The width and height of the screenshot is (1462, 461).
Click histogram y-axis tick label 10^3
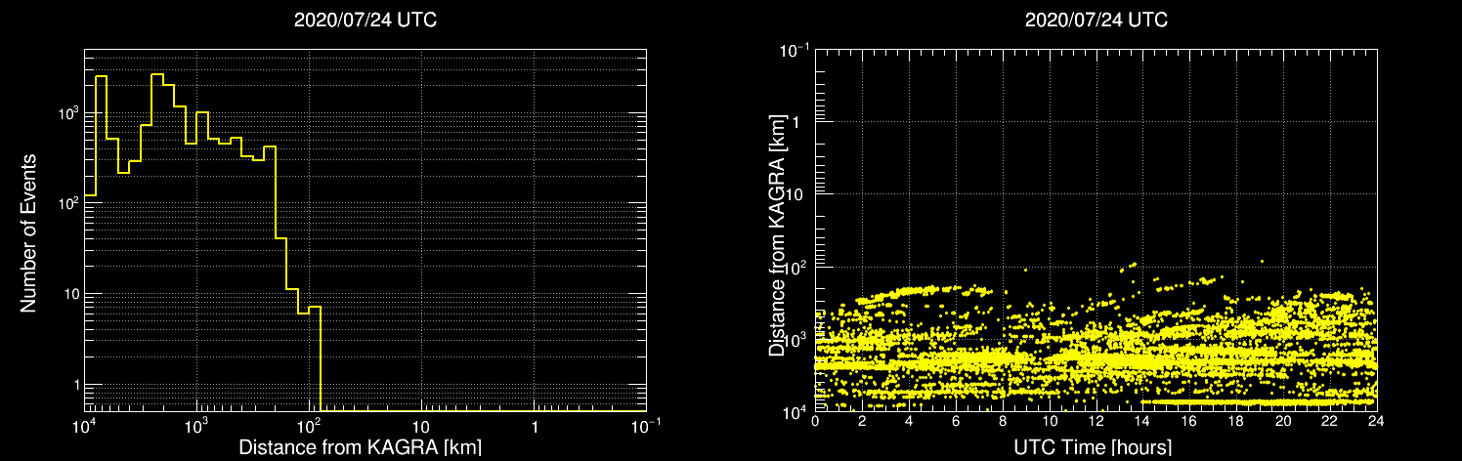(x=66, y=115)
